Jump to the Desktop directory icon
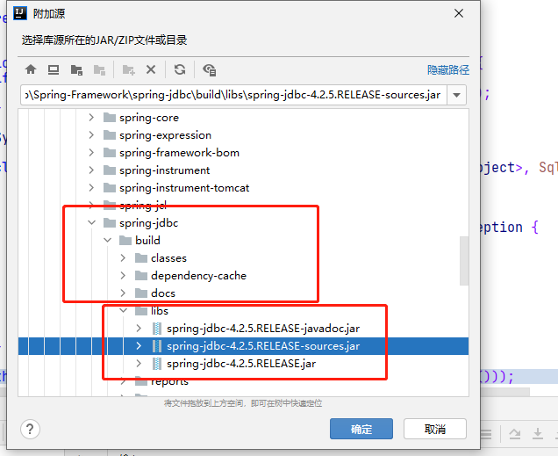 [x=54, y=69]
